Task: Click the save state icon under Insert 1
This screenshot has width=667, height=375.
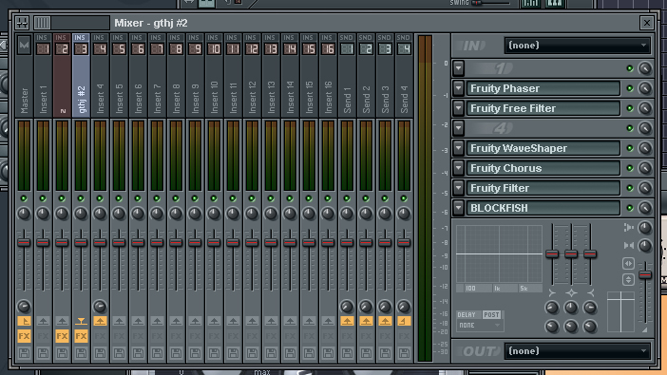Action: (x=43, y=352)
